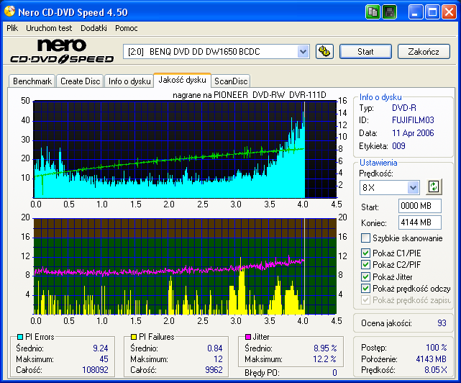Open the Plik menu
The image size is (461, 383).
[12, 28]
